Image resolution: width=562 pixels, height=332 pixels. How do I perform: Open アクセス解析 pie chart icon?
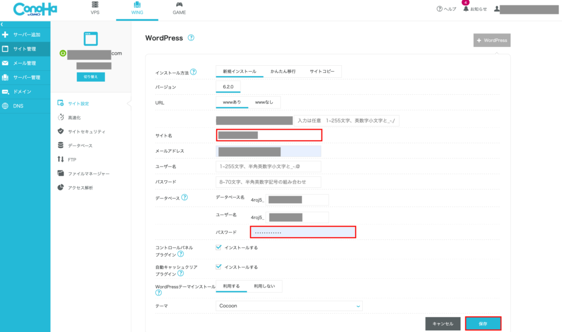pos(60,187)
